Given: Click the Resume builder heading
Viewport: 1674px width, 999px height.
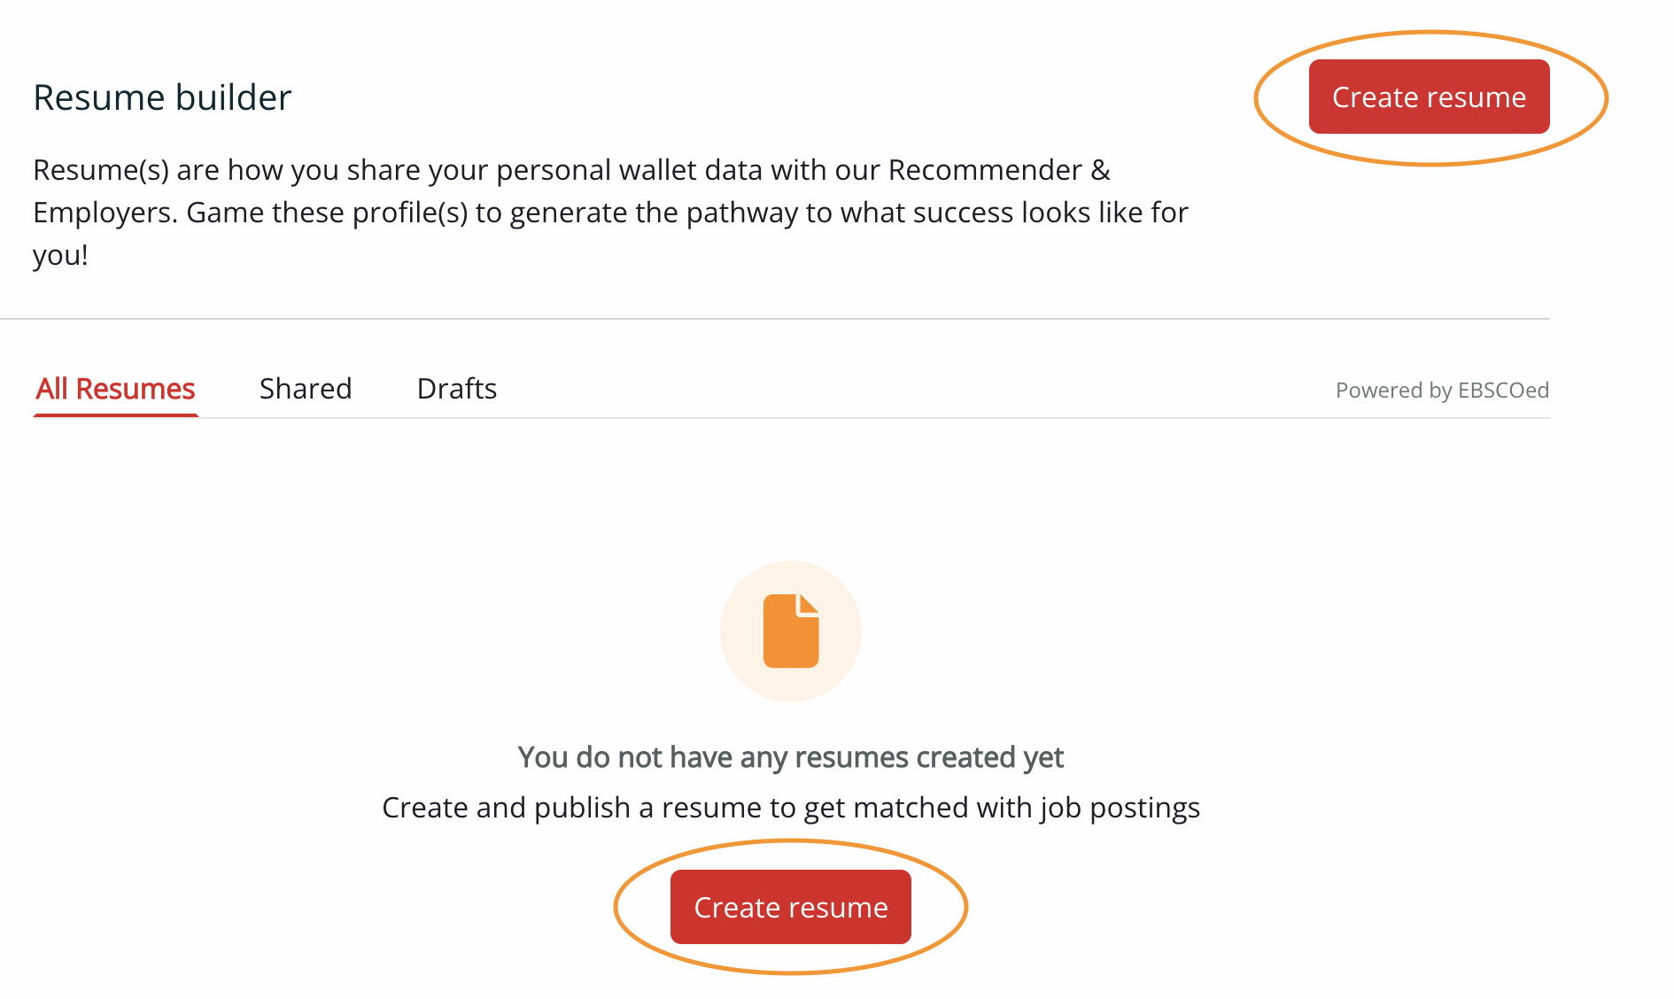Looking at the screenshot, I should pyautogui.click(x=162, y=97).
